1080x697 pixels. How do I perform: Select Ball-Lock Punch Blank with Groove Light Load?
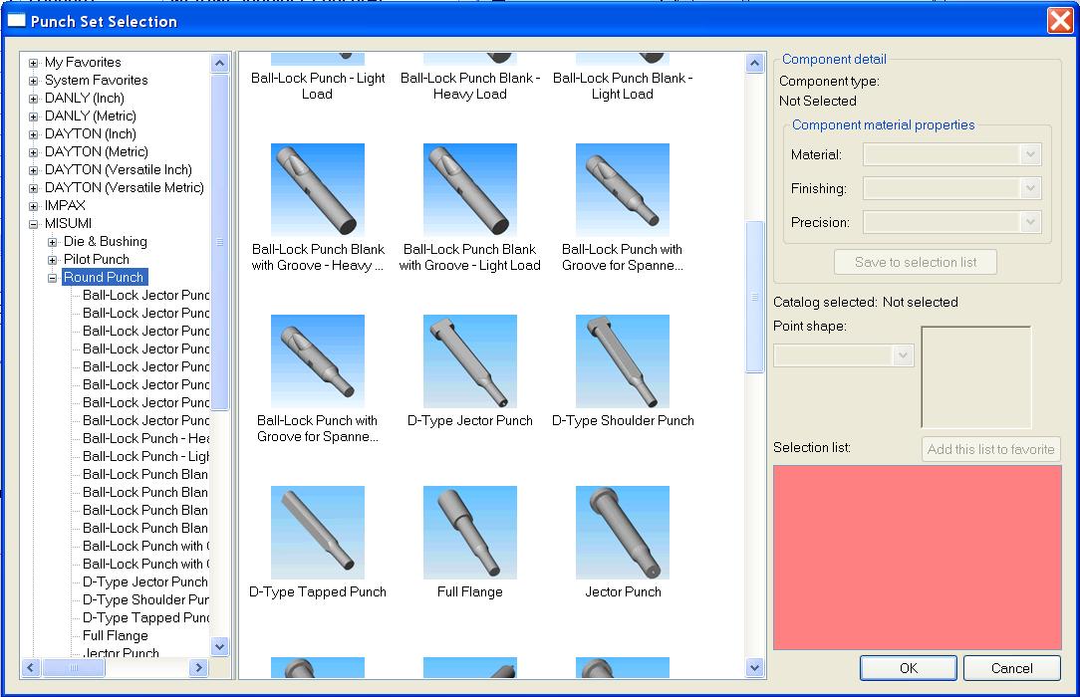tap(469, 190)
